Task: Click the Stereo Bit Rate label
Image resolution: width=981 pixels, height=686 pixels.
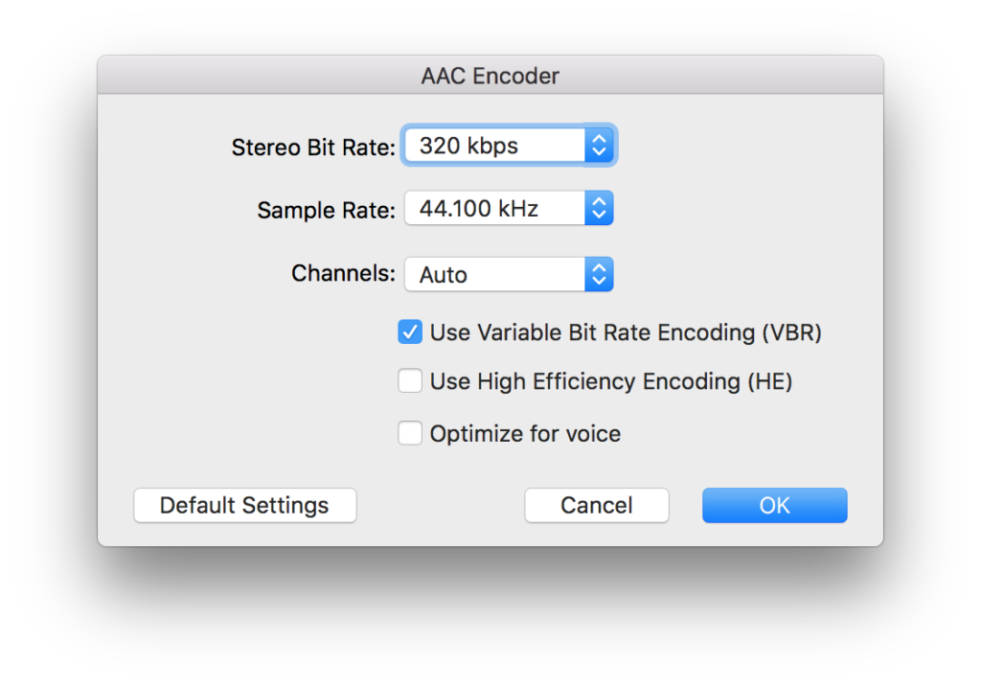Action: (x=313, y=148)
